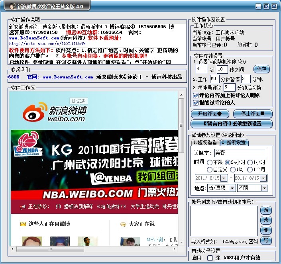
Task: Select the 1小时 time radio button
Action: click(x=250, y=162)
